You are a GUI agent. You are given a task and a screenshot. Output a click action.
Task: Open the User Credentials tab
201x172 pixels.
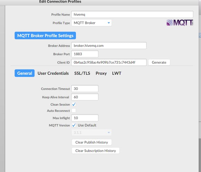tap(53, 73)
